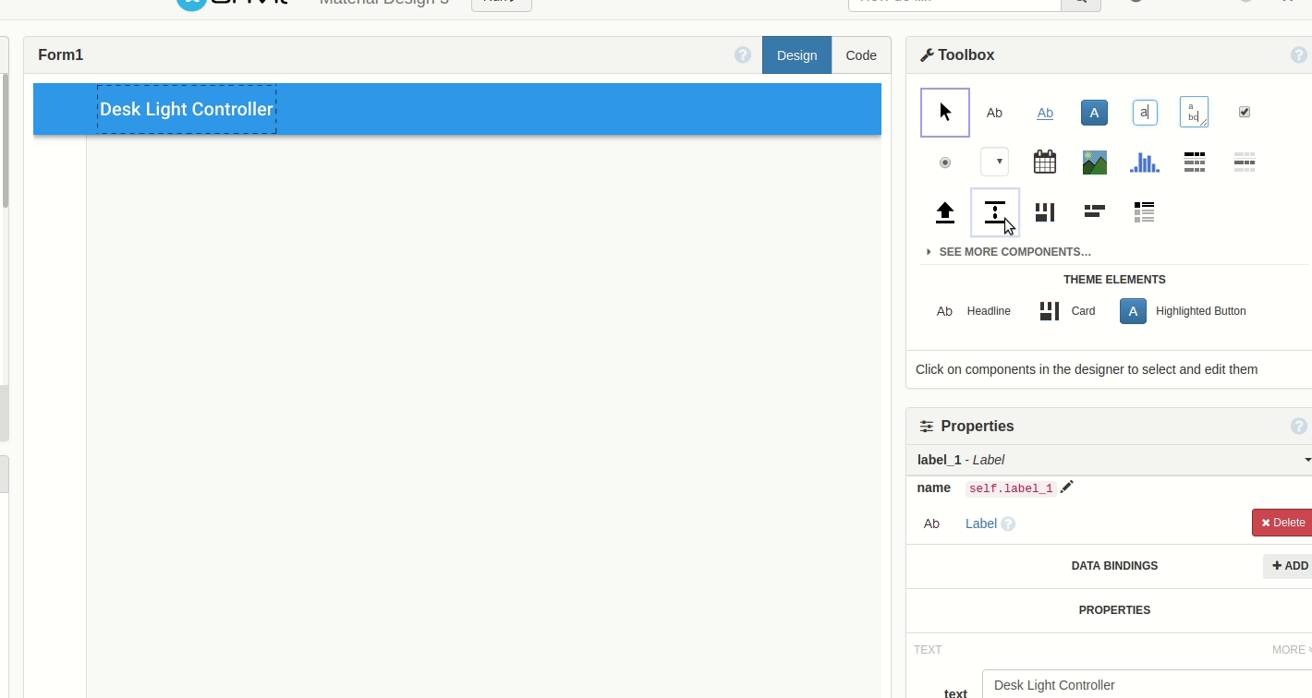1312x698 pixels.
Task: Switch to the Design tab
Action: pyautogui.click(x=796, y=55)
